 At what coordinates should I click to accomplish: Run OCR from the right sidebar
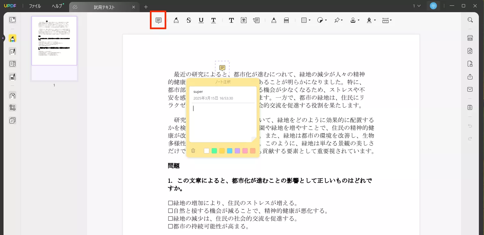pos(470,38)
